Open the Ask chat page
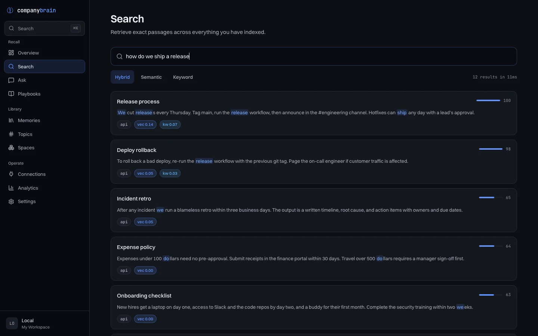The width and height of the screenshot is (538, 336). (44, 80)
